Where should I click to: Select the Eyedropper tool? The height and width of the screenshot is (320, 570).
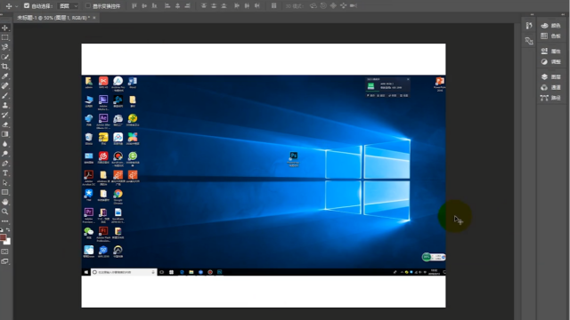5,76
